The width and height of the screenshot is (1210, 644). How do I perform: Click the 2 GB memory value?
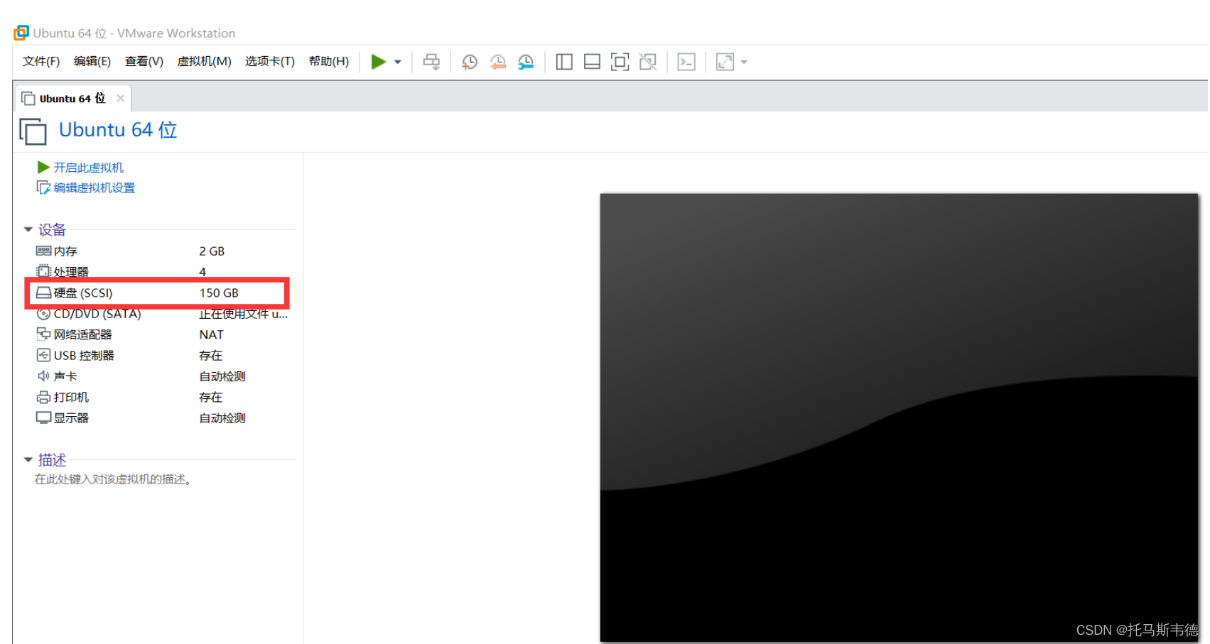coord(212,251)
